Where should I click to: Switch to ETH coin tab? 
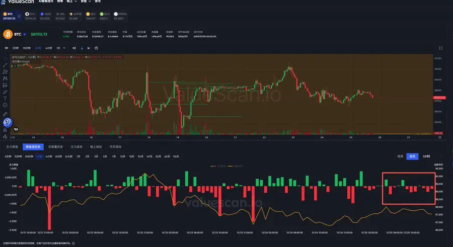pyautogui.click(x=30, y=16)
